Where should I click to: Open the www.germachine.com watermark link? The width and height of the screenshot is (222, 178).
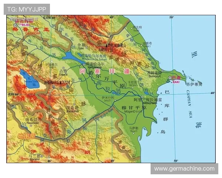[x=184, y=168]
